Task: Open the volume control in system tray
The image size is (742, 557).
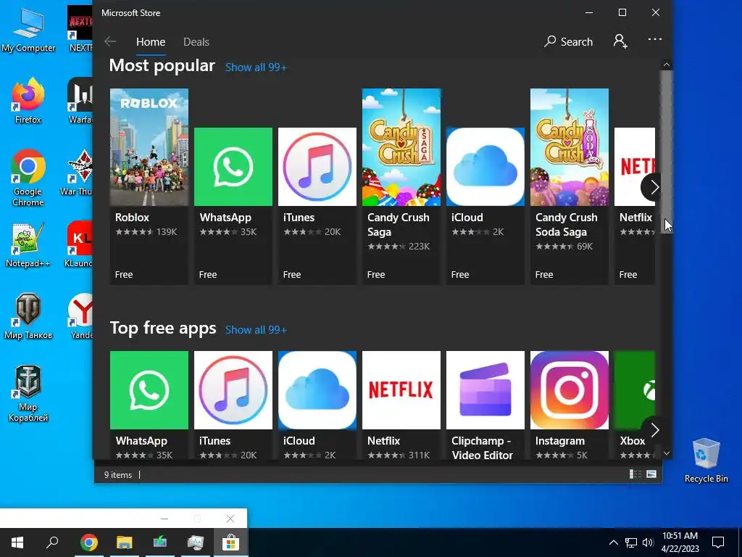Action: coord(648,542)
